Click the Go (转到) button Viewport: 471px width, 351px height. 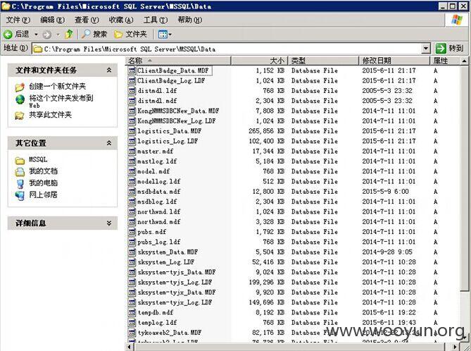[x=450, y=48]
